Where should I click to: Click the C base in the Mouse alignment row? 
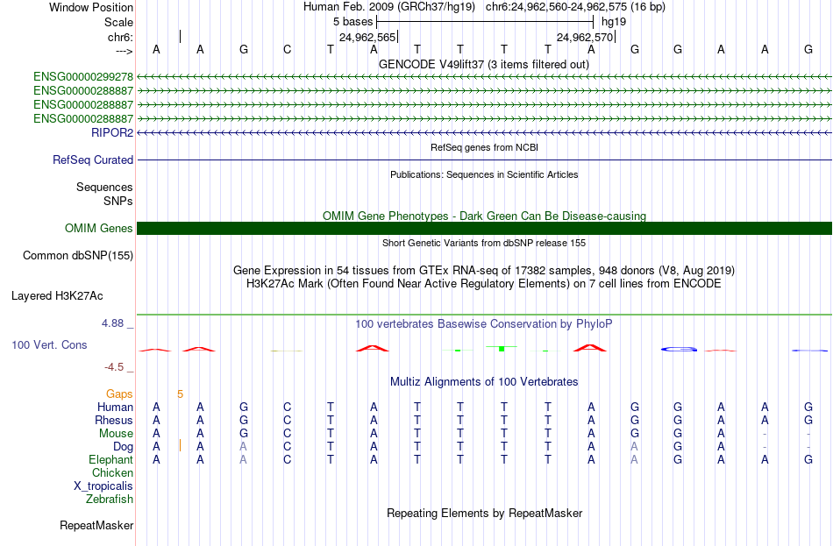(x=287, y=434)
